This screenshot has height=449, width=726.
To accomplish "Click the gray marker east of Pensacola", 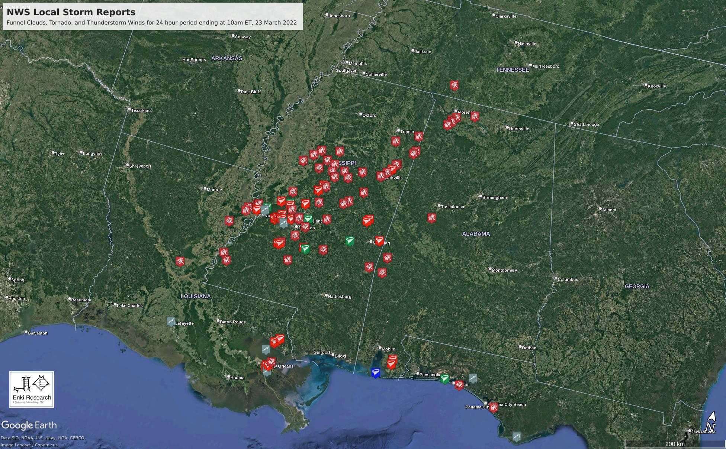I will tap(473, 378).
